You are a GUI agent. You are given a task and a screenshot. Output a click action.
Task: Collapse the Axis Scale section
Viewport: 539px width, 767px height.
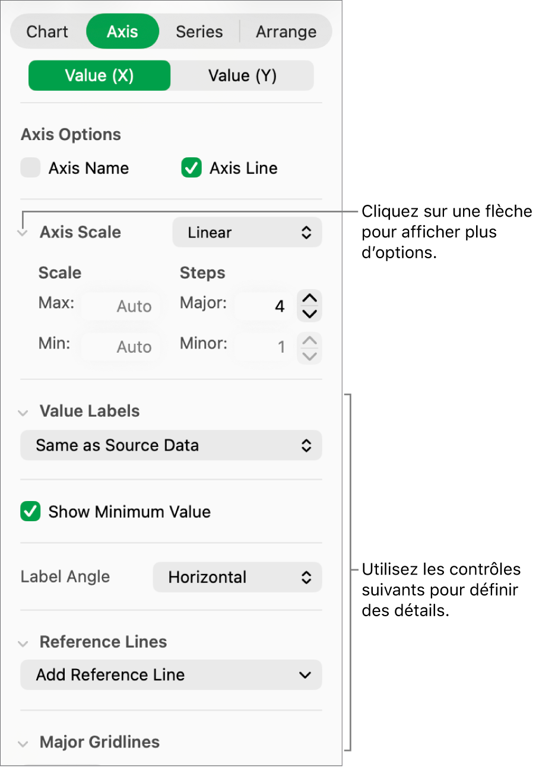pos(22,233)
